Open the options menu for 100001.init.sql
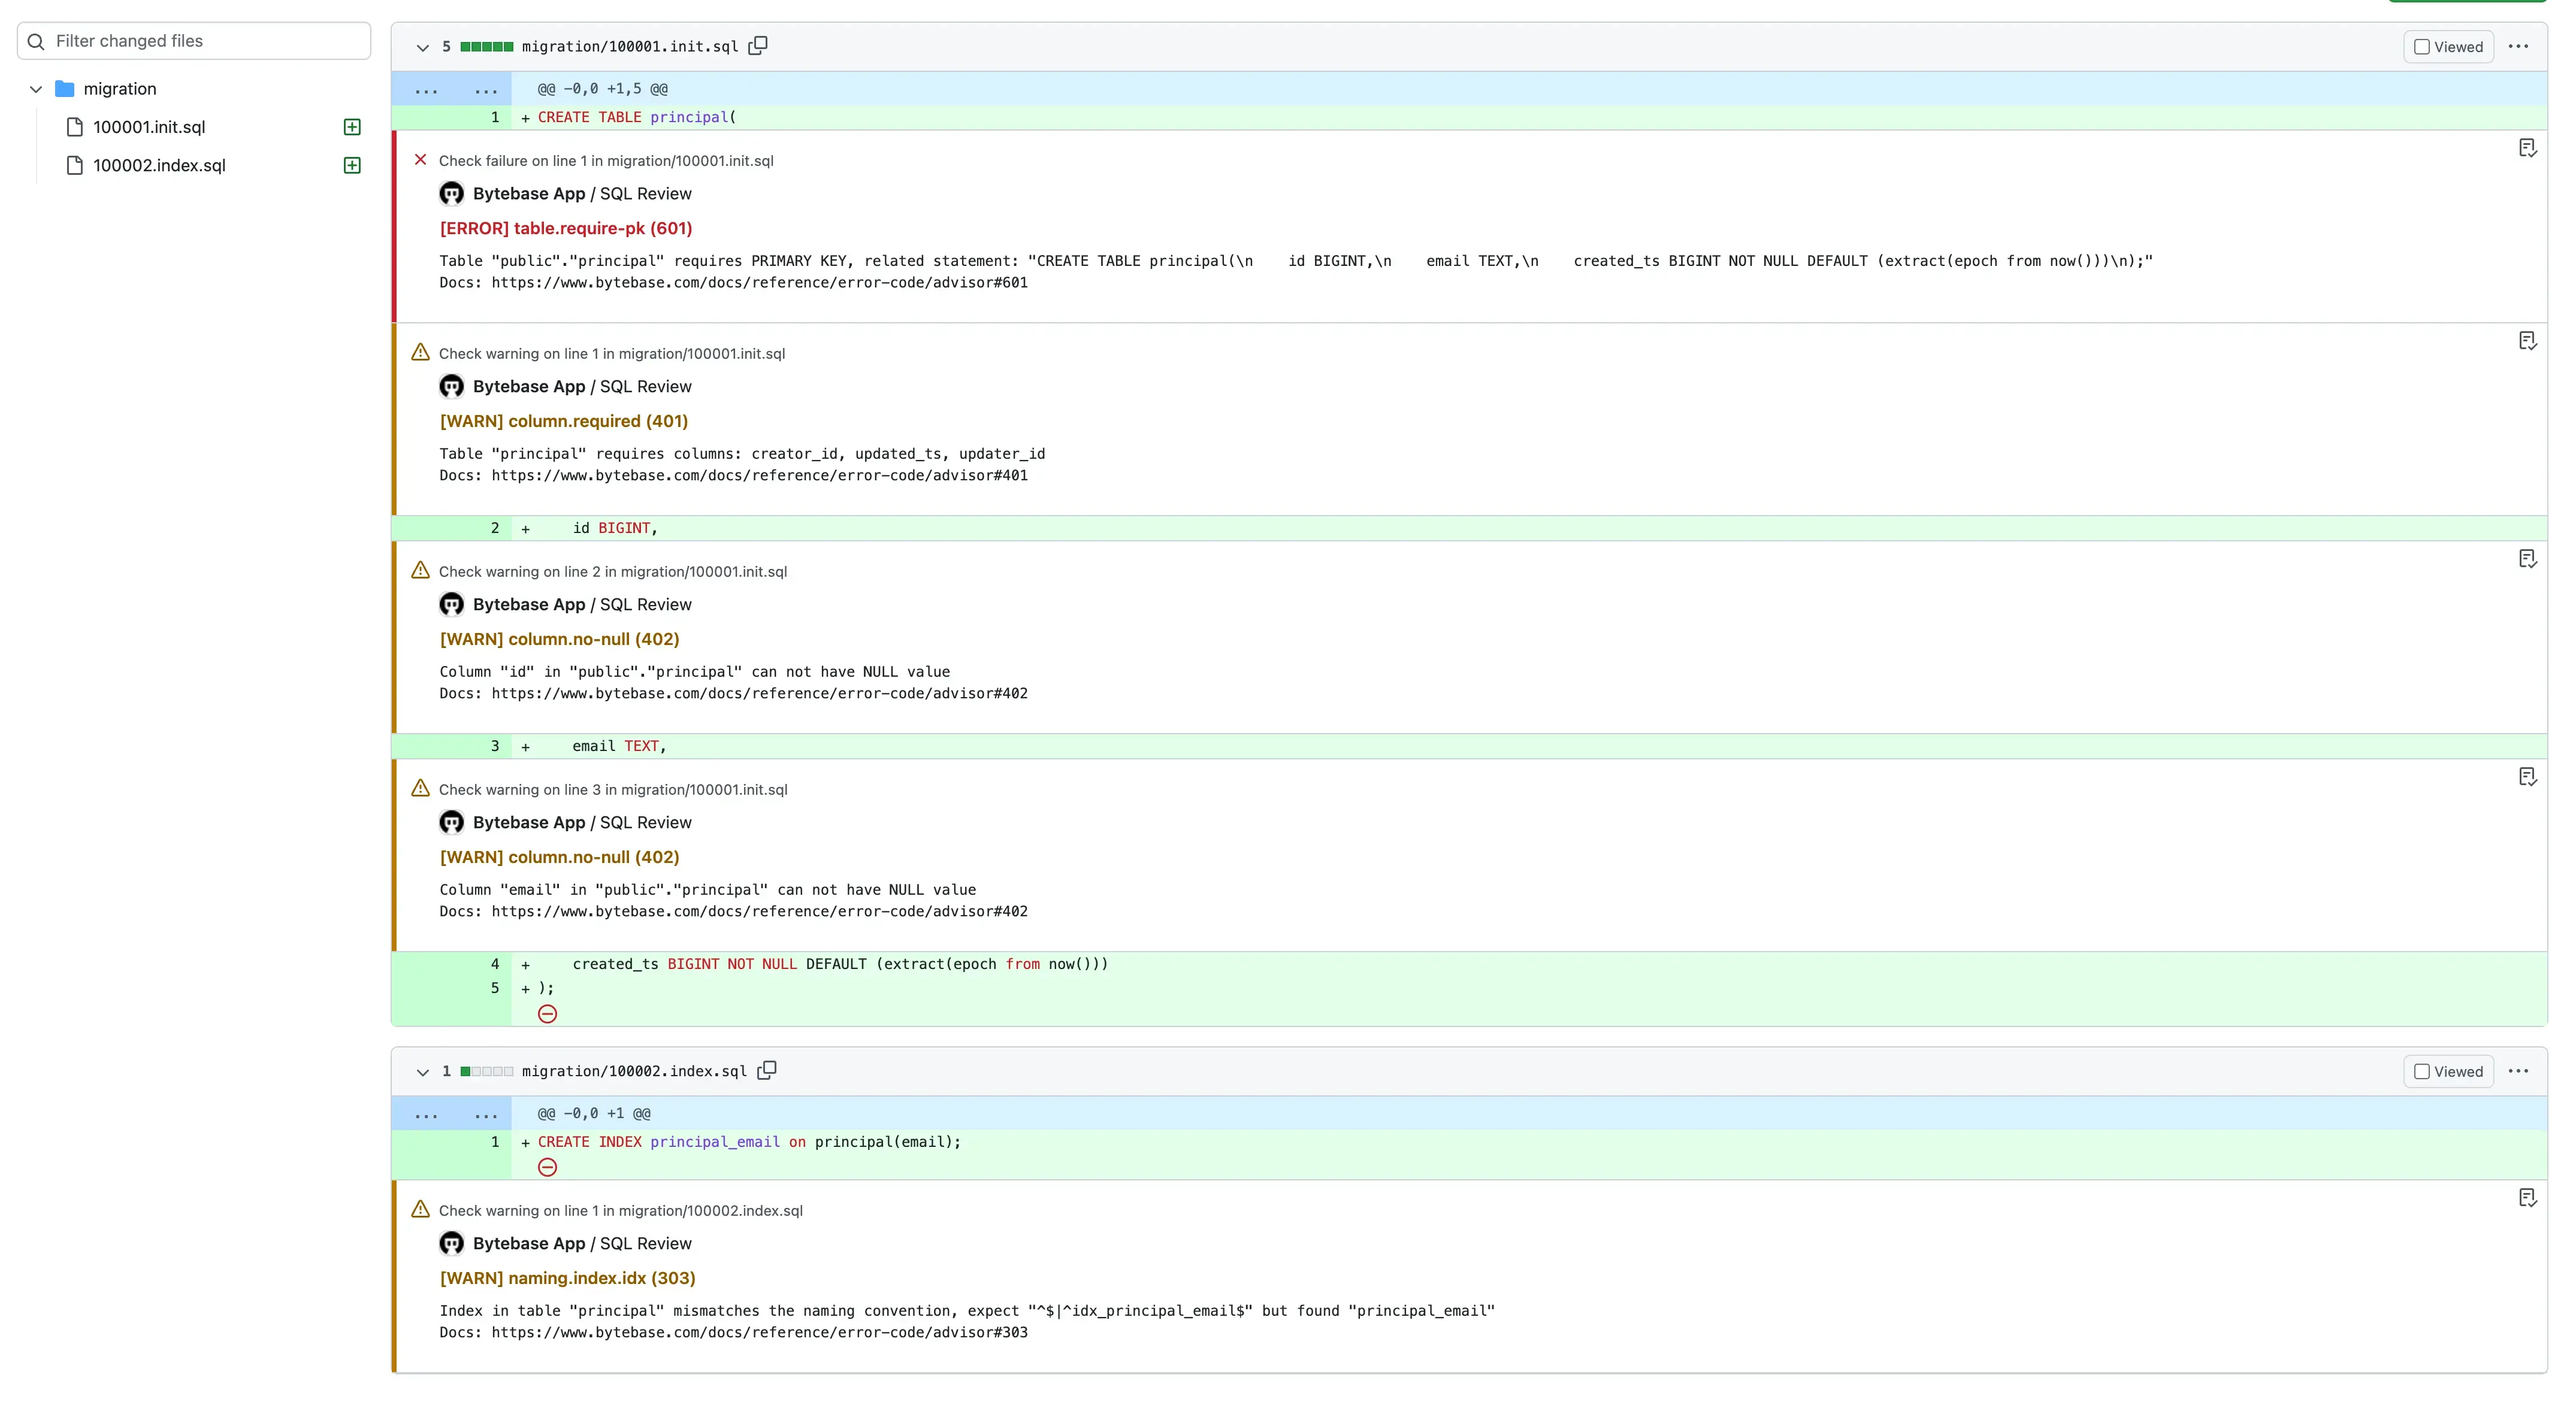 click(x=2519, y=46)
